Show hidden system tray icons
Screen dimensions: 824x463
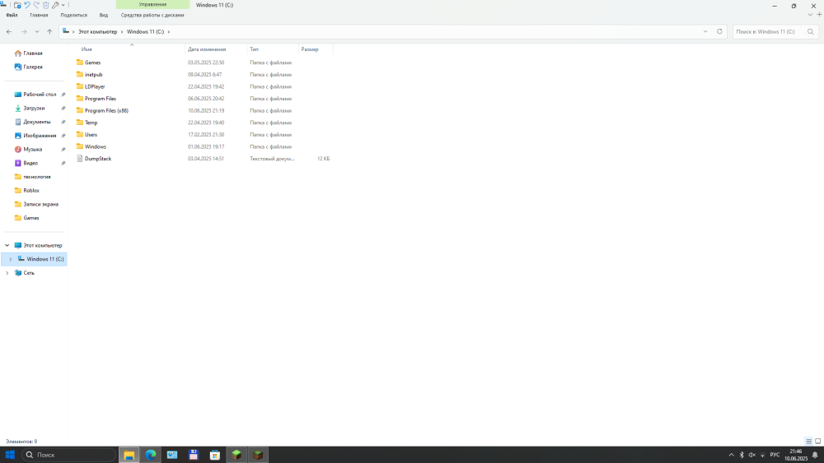731,455
